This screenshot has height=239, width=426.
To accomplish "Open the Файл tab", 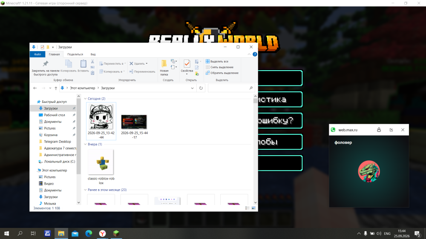I will (37, 54).
